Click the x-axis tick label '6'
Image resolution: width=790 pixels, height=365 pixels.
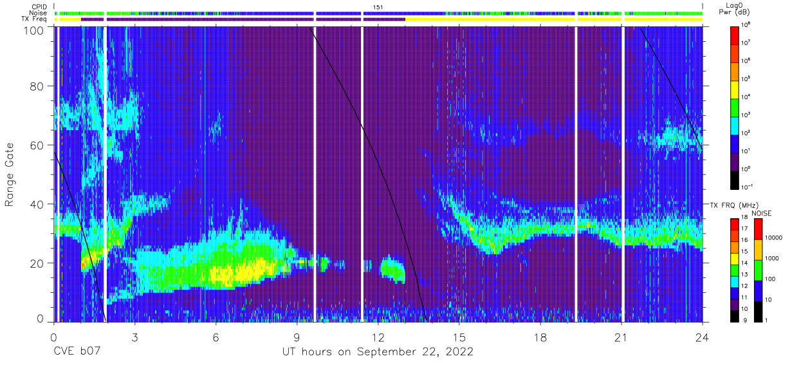click(x=216, y=336)
